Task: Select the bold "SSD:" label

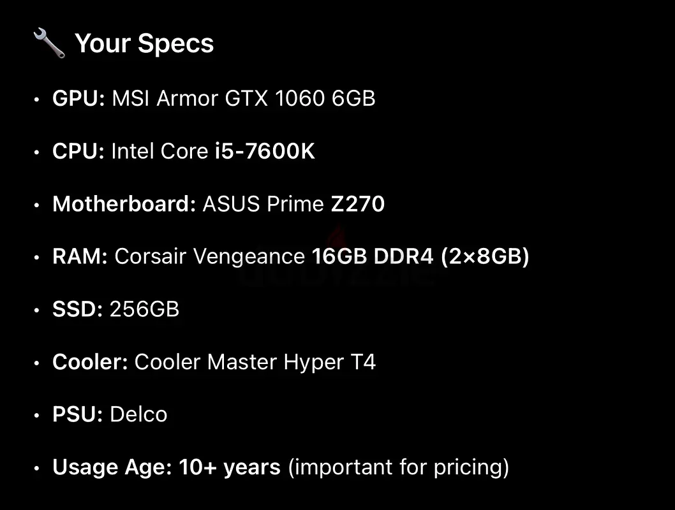Action: pos(77,309)
